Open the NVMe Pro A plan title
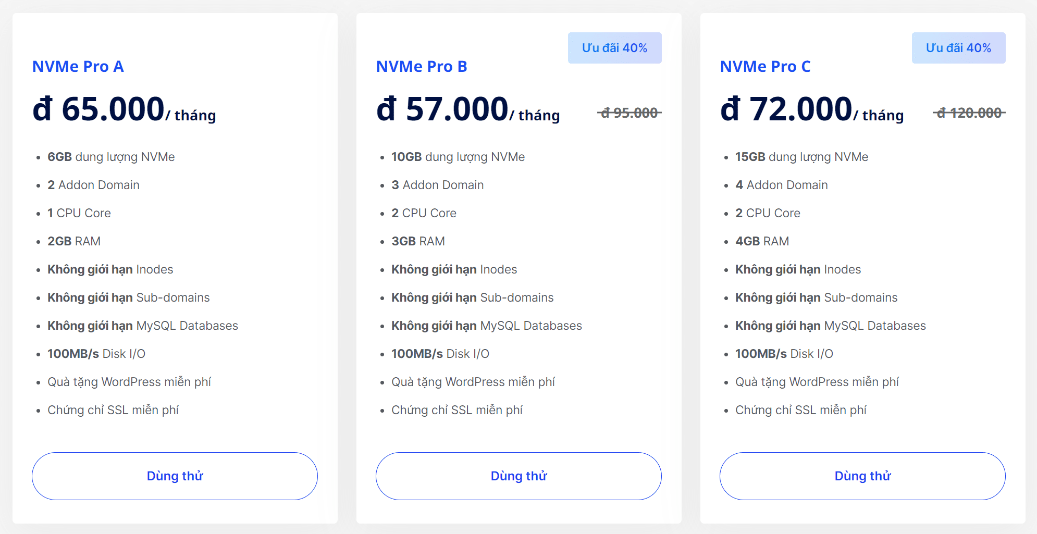 tap(78, 67)
